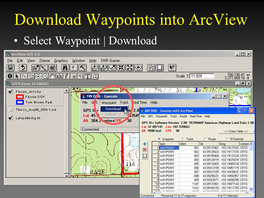This screenshot has width=264, height=198.
Task: Click the 'lat' column header
Action: pyautogui.click(x=209, y=144)
